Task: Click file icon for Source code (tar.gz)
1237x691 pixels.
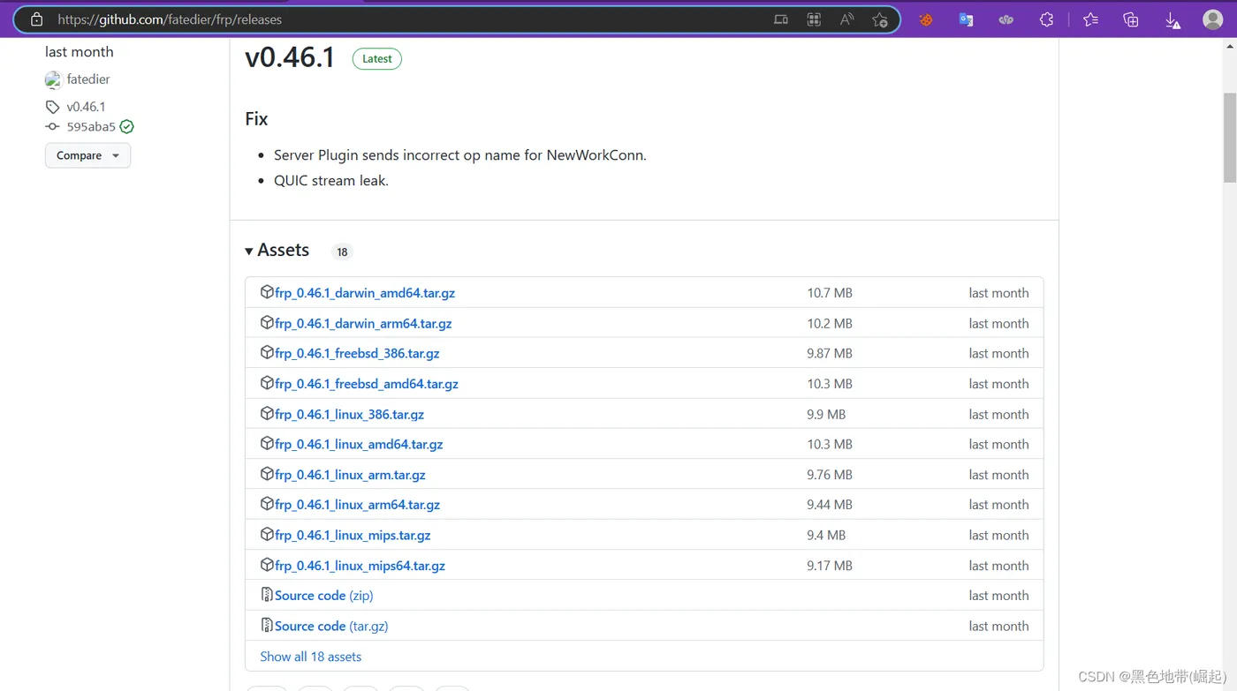Action: tap(267, 626)
